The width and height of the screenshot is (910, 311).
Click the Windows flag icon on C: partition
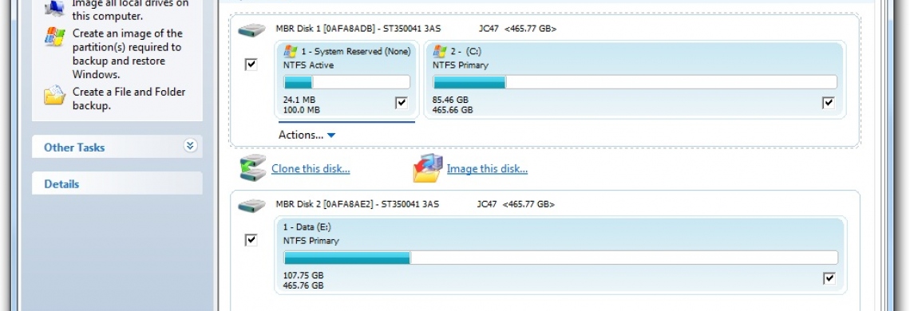tap(439, 51)
